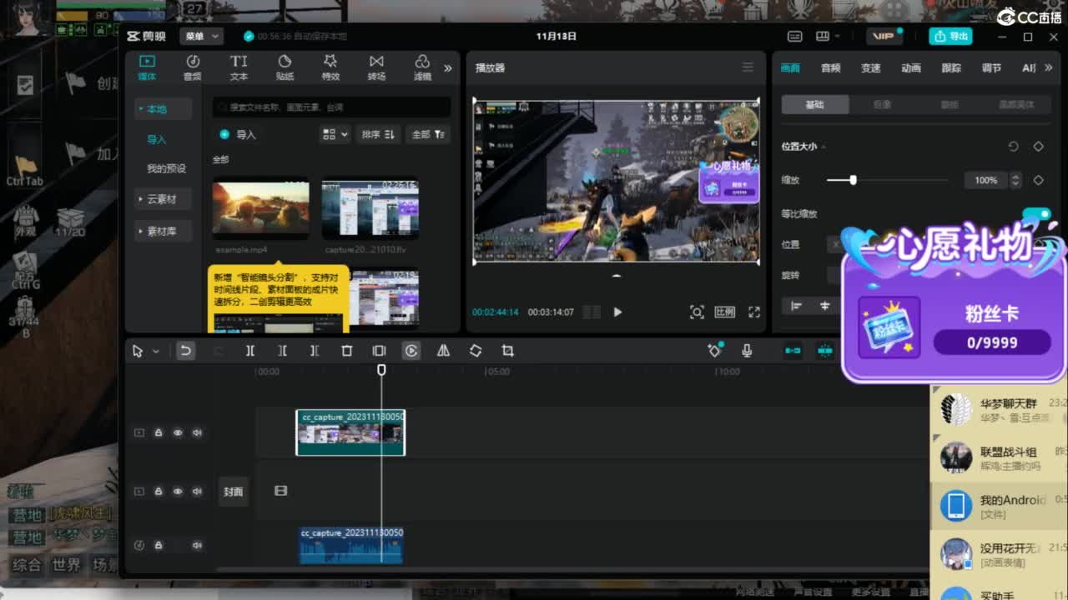Reset the 位置大小 position-size settings
This screenshot has width=1068, height=600.
pos(1013,146)
